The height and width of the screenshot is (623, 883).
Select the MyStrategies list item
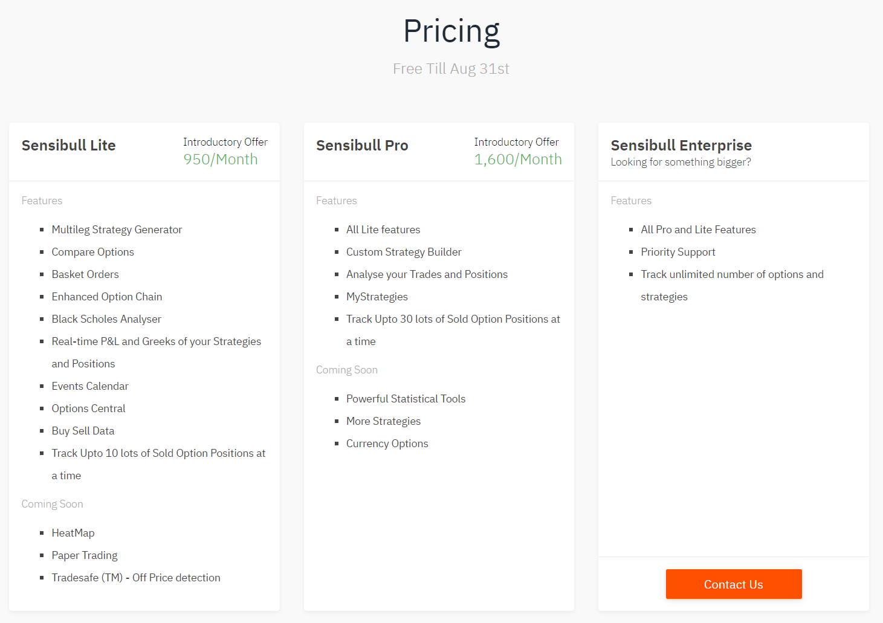[x=377, y=297]
